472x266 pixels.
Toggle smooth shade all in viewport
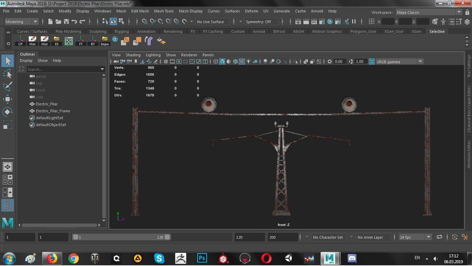(x=222, y=61)
